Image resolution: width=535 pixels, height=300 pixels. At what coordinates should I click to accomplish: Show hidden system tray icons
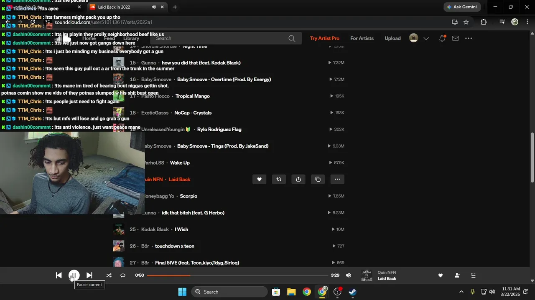click(x=461, y=292)
